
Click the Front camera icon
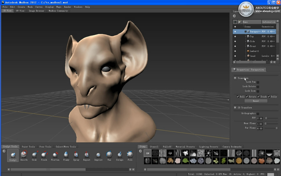click(248, 46)
